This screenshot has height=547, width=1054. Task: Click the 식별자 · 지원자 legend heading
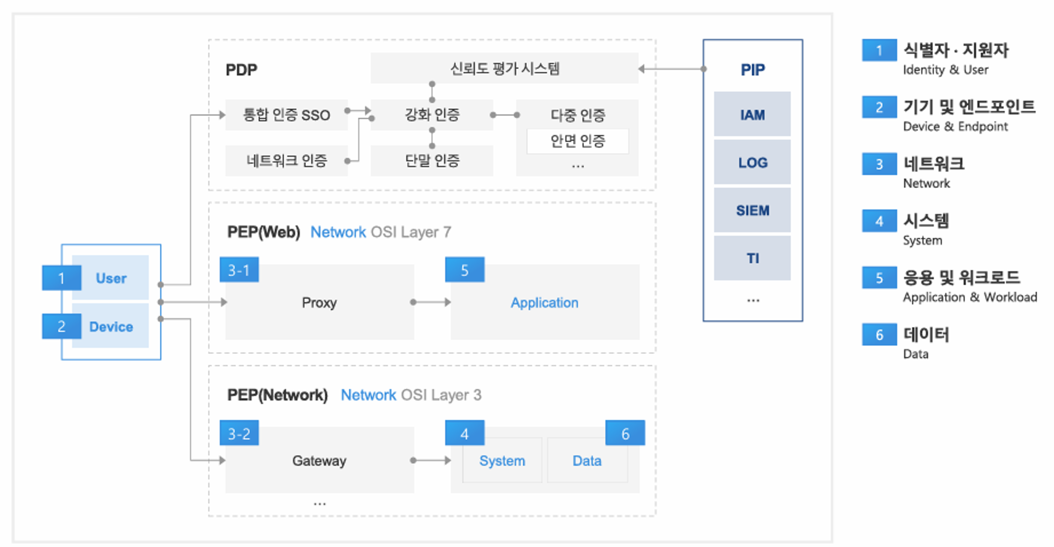click(x=956, y=50)
